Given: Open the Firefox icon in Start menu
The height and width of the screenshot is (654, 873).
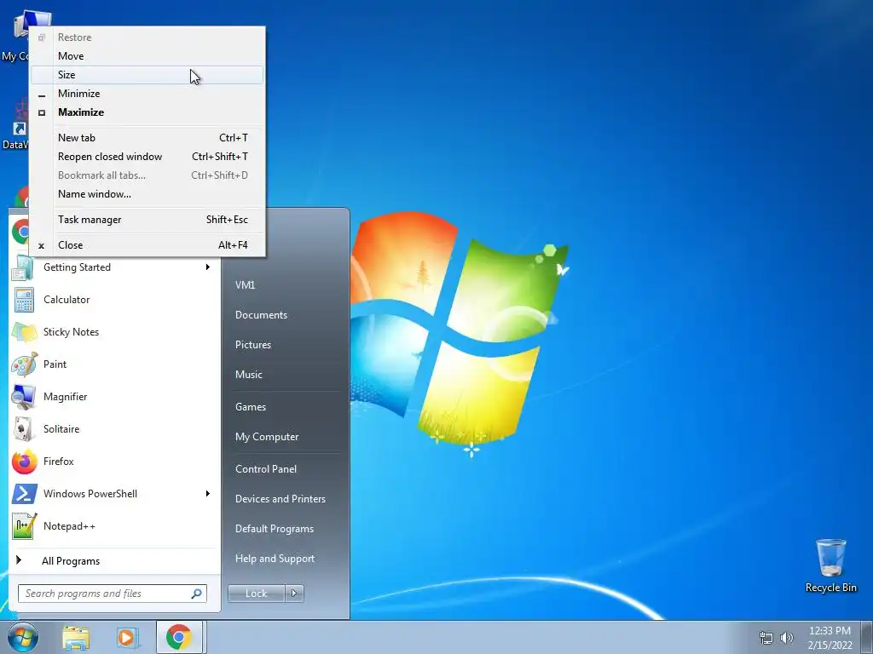Looking at the screenshot, I should pos(24,462).
